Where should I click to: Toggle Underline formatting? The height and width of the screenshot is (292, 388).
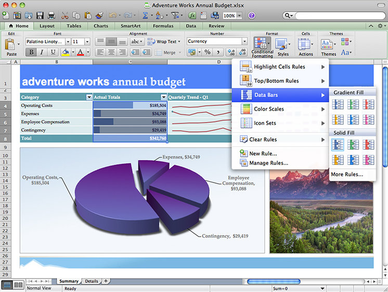coord(53,52)
